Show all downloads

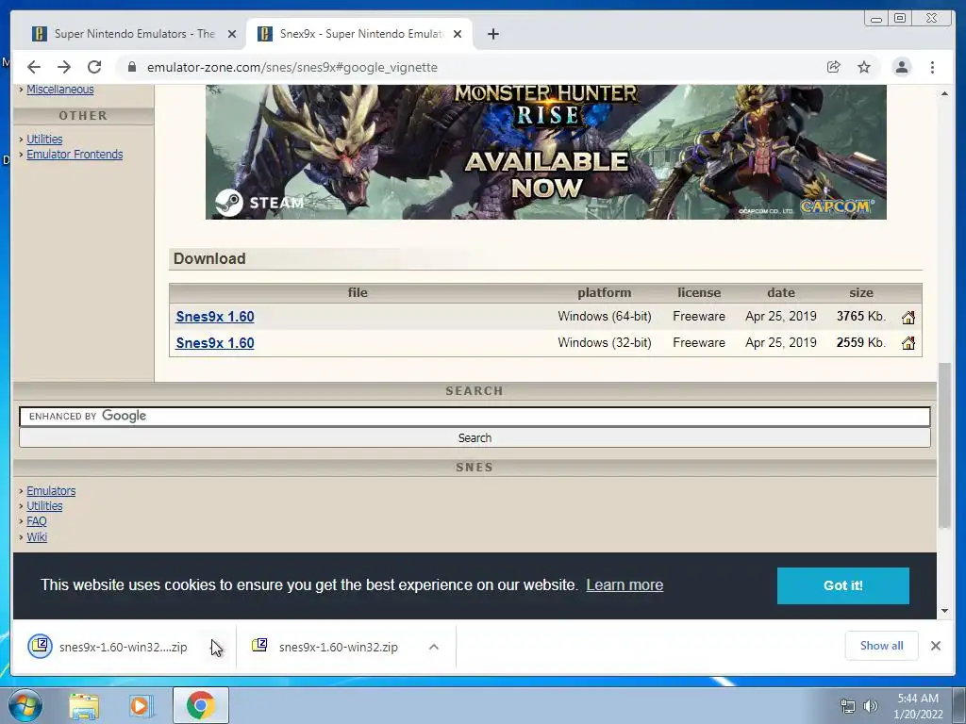tap(882, 646)
